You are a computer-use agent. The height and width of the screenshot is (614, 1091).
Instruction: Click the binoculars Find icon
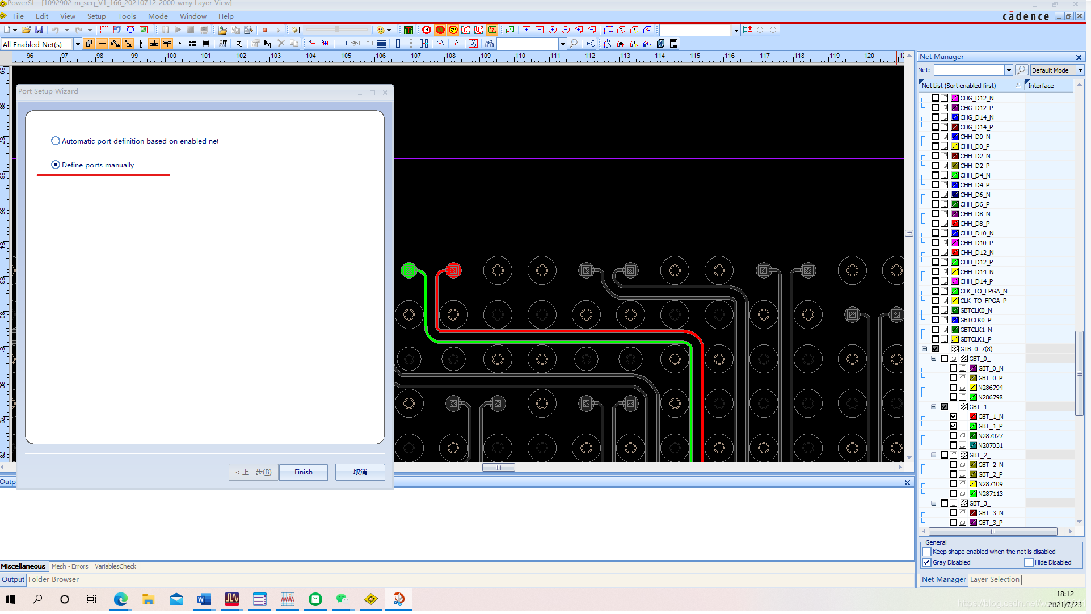click(489, 44)
